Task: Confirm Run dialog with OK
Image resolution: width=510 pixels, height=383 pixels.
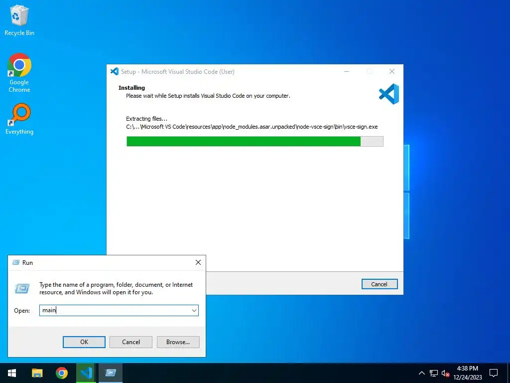Action: [84, 342]
